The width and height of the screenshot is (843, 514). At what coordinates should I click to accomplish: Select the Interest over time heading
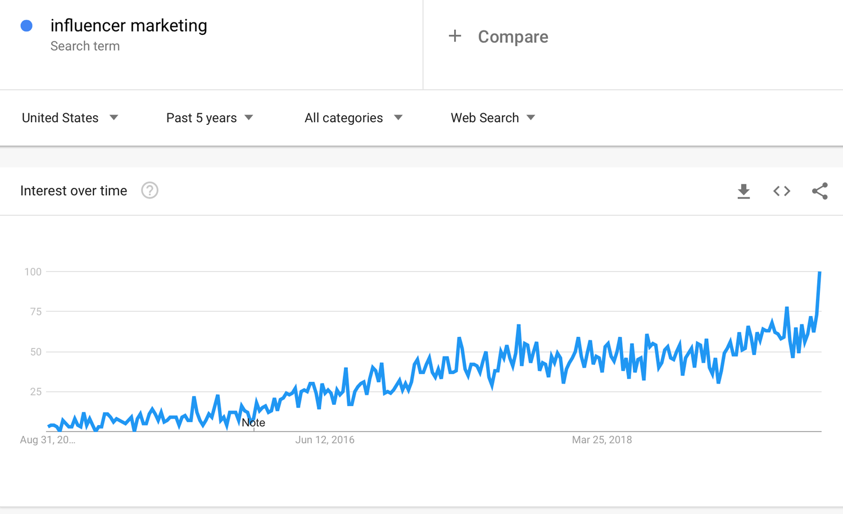pos(73,191)
